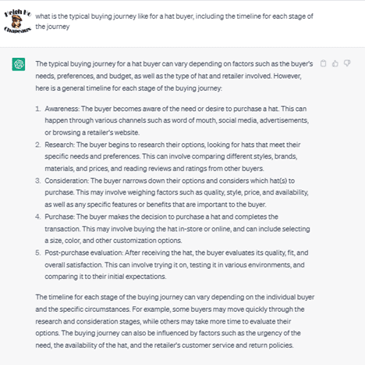Select the "Post-purchase evaluation" label
The width and height of the screenshot is (365, 365).
coord(83,252)
